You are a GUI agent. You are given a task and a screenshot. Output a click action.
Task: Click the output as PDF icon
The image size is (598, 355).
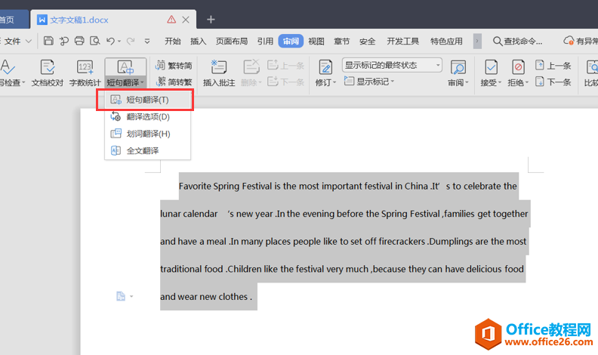64,41
